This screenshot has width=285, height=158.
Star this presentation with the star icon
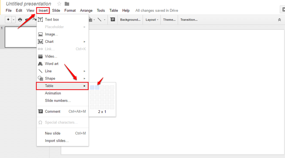coord(59,4)
